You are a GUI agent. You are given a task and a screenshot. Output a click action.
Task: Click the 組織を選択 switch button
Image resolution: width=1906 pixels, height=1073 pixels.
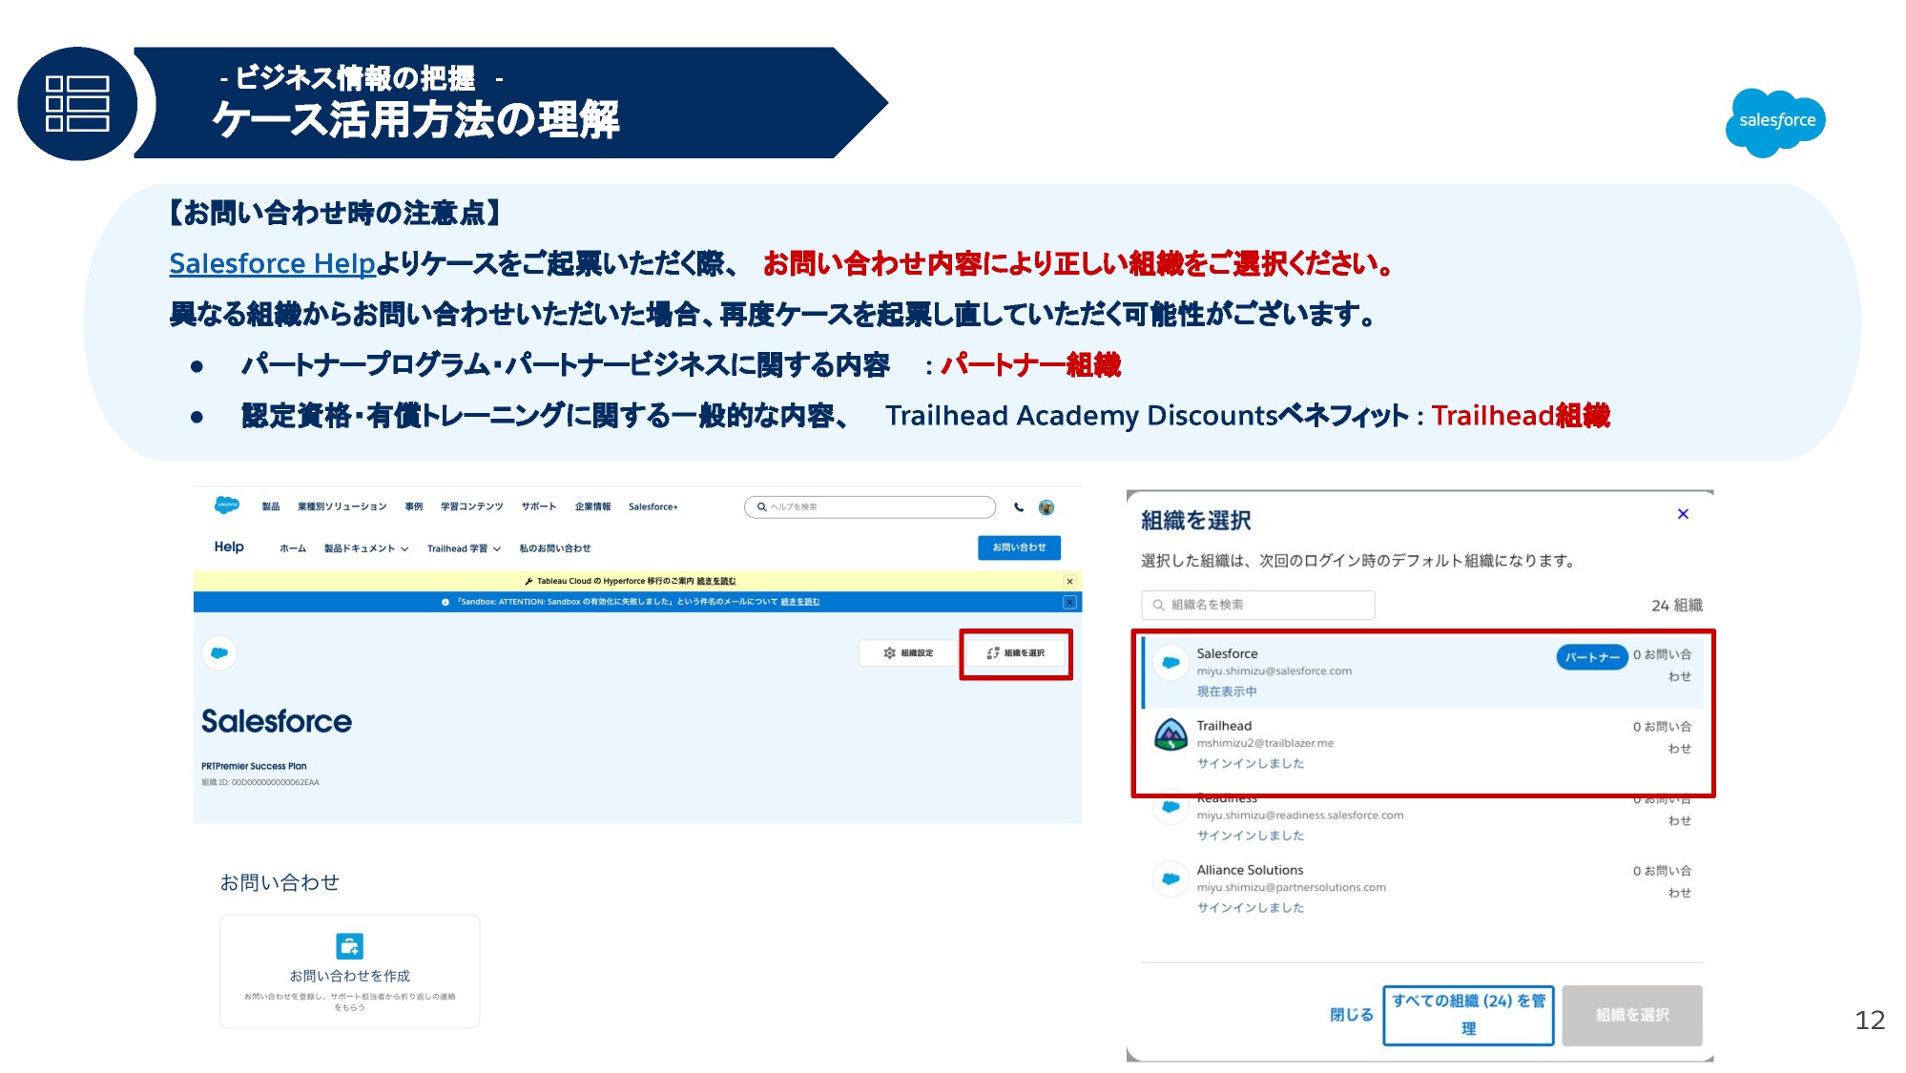tap(1016, 653)
